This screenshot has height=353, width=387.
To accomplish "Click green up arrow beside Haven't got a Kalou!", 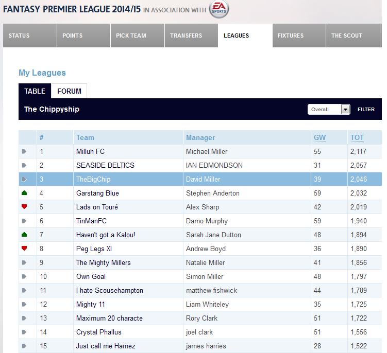I will (x=24, y=235).
